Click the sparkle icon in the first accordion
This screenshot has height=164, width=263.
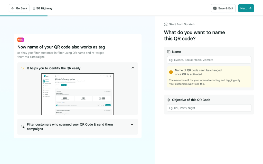(x=23, y=68)
